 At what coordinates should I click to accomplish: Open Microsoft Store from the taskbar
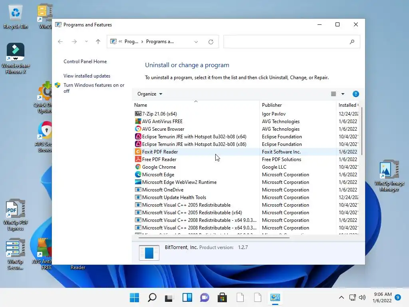(222, 297)
